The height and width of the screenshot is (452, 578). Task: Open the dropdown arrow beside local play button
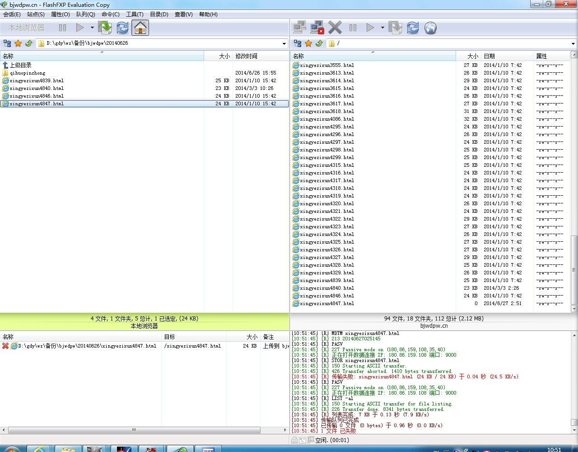(x=92, y=28)
